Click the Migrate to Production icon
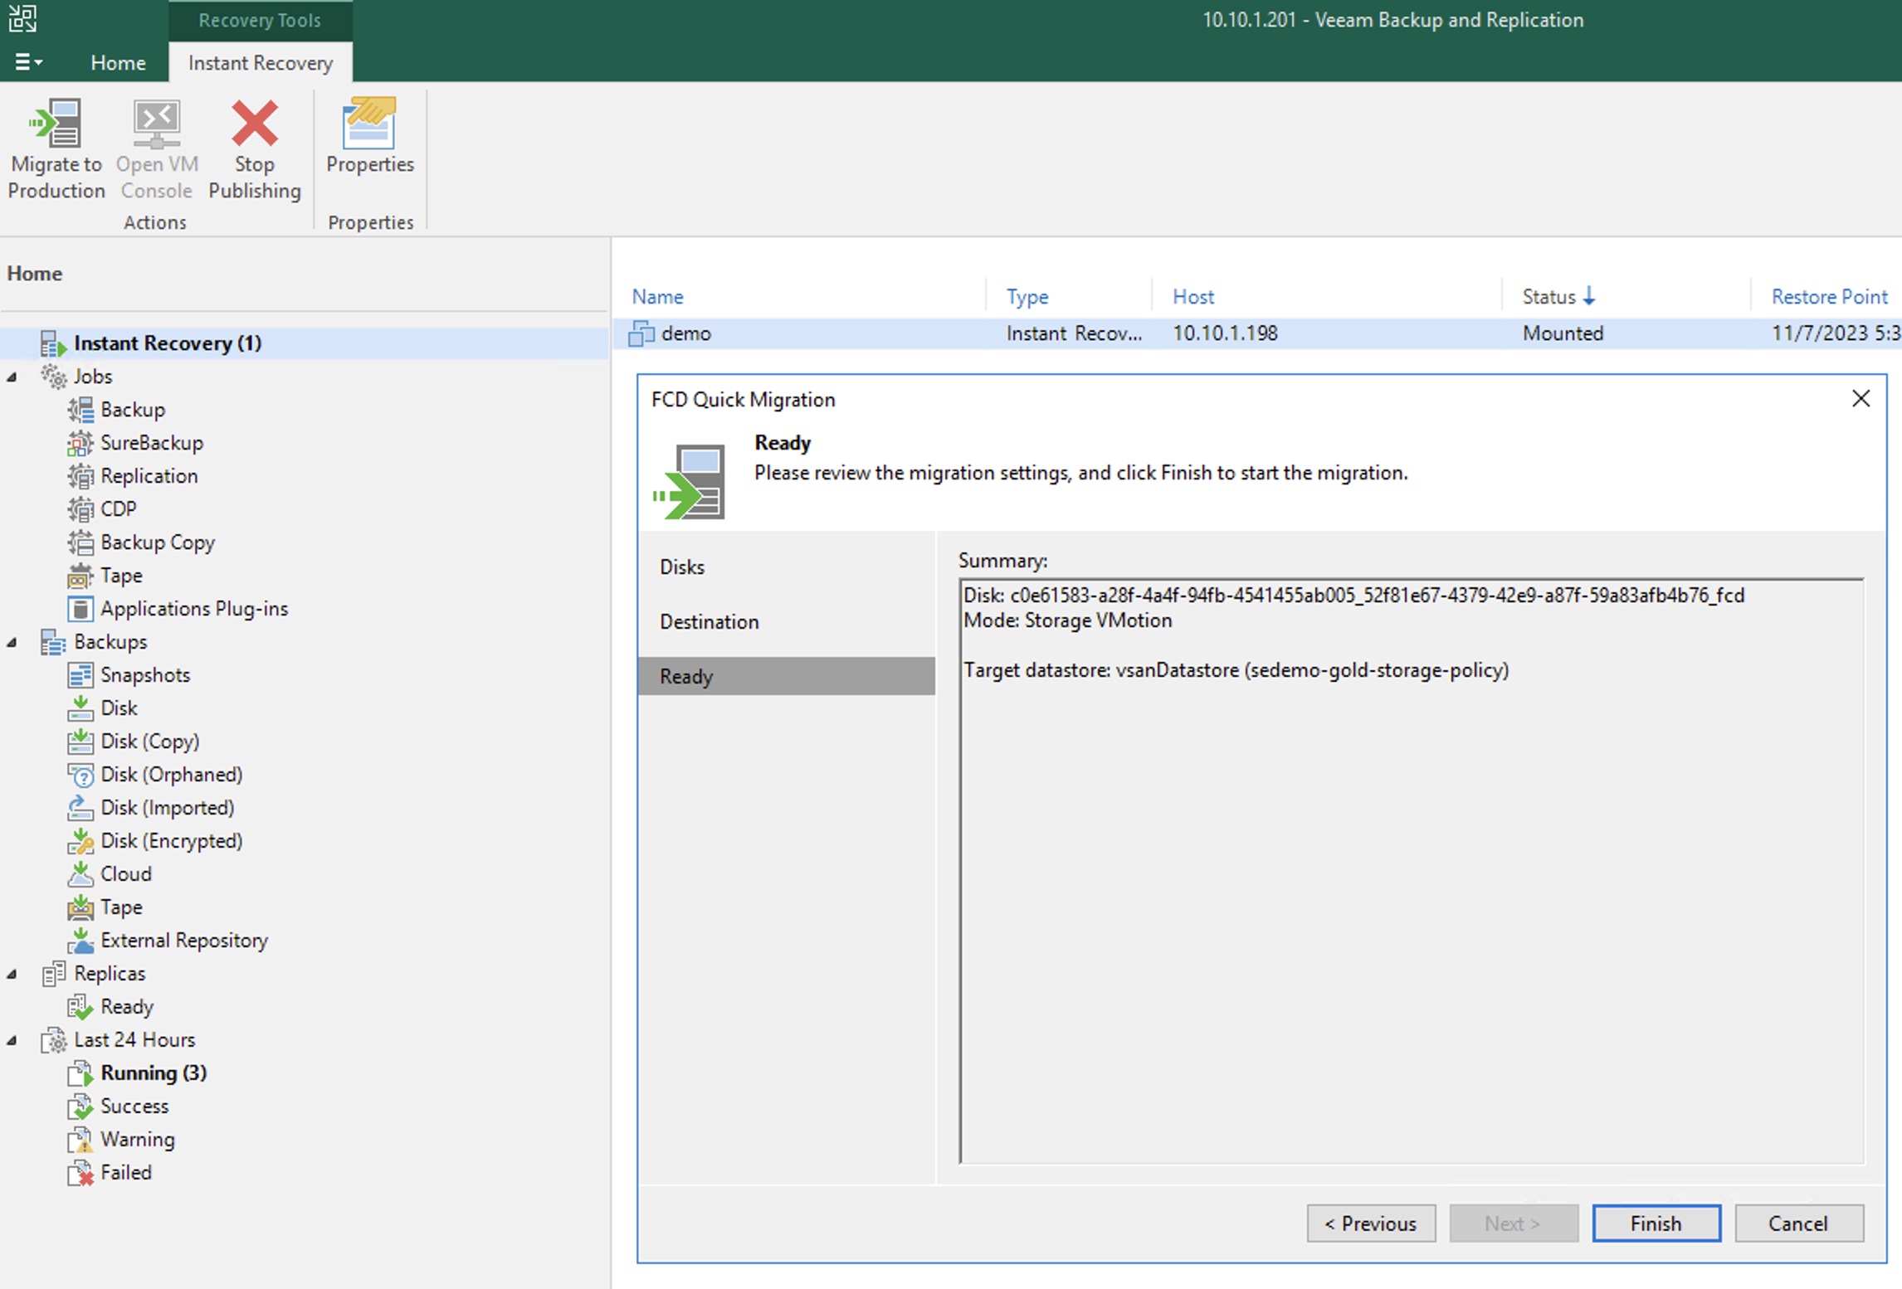The height and width of the screenshot is (1289, 1902). (x=56, y=124)
